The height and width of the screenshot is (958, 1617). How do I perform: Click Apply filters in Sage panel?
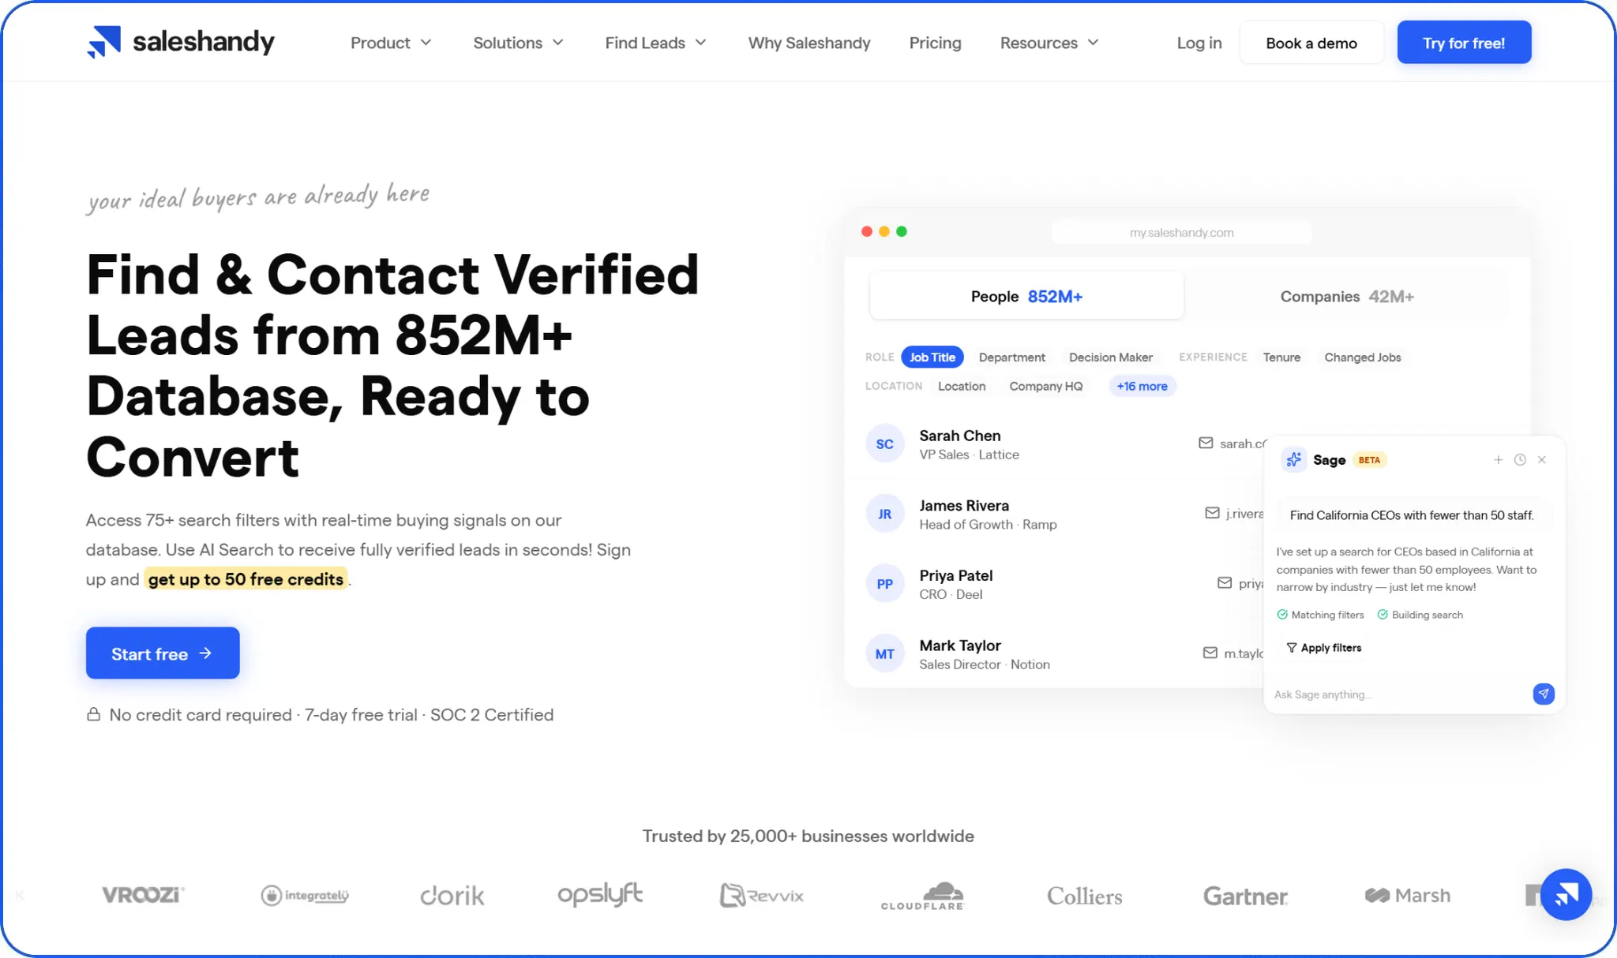tap(1324, 647)
